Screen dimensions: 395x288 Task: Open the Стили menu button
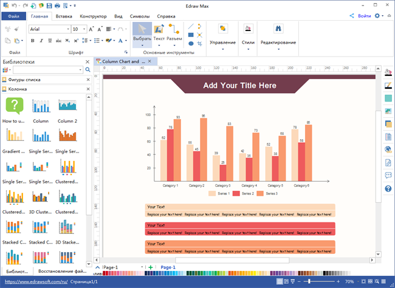[x=248, y=37]
